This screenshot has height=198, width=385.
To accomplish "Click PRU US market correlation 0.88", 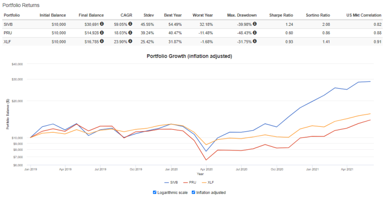I will coord(378,33).
